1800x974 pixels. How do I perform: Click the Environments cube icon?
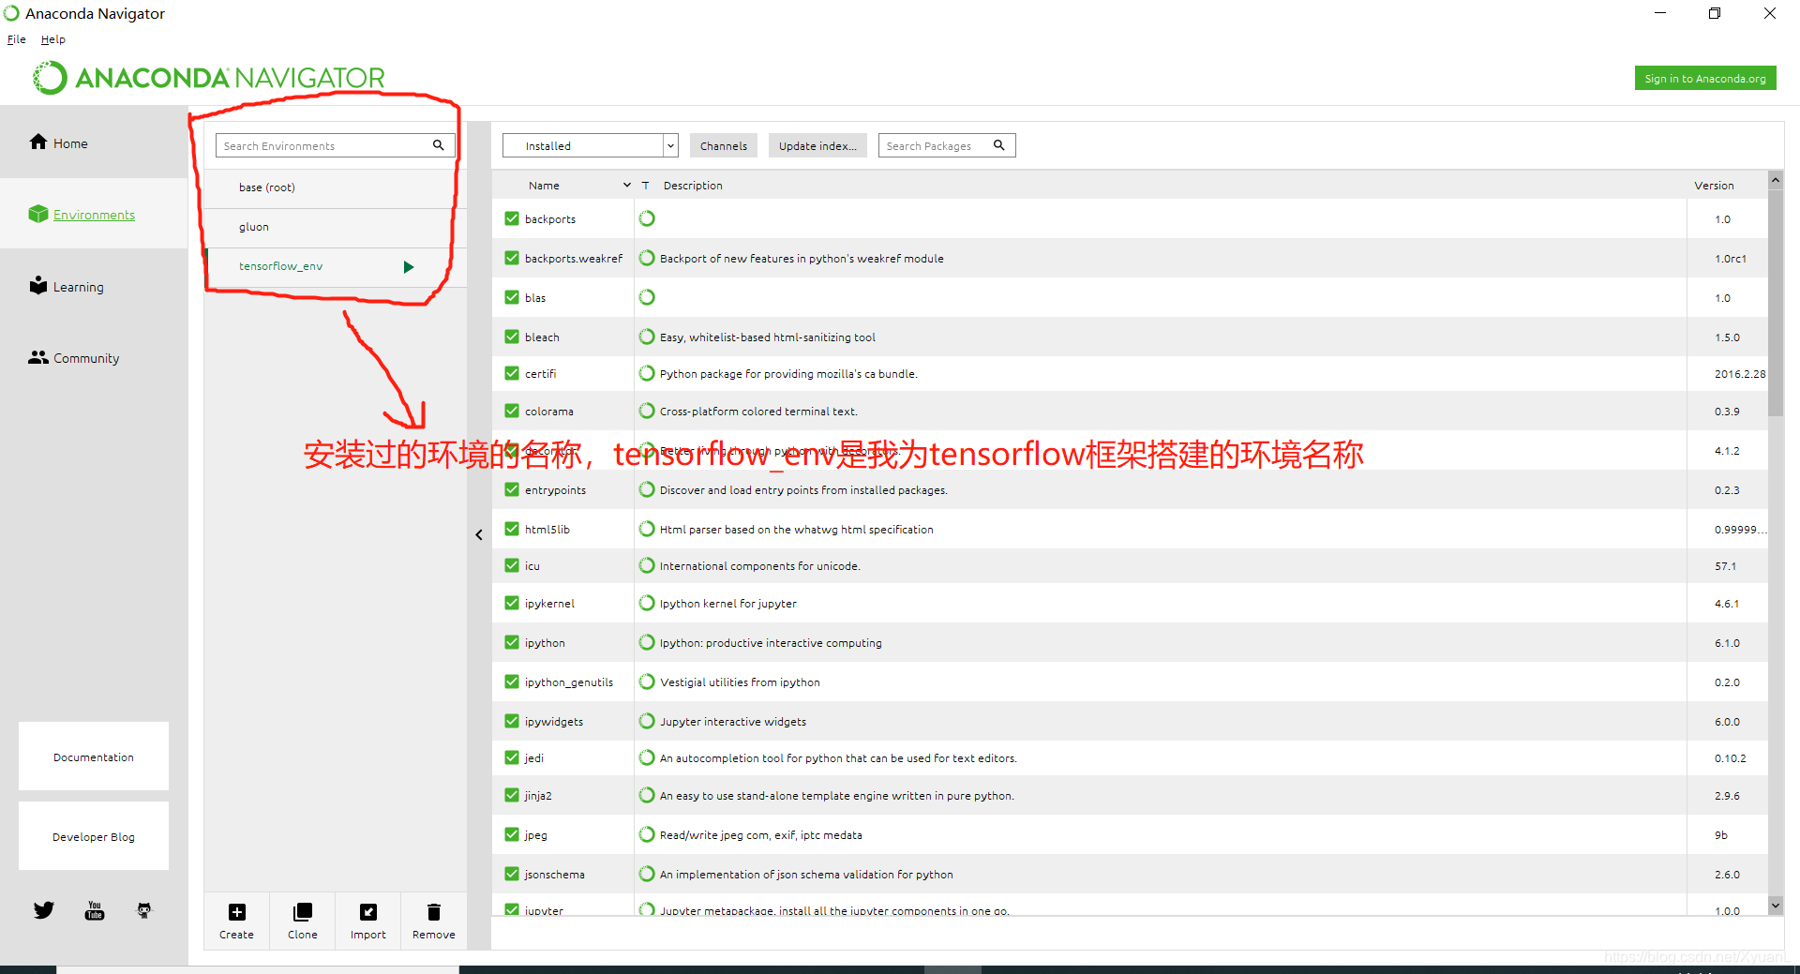coord(38,214)
